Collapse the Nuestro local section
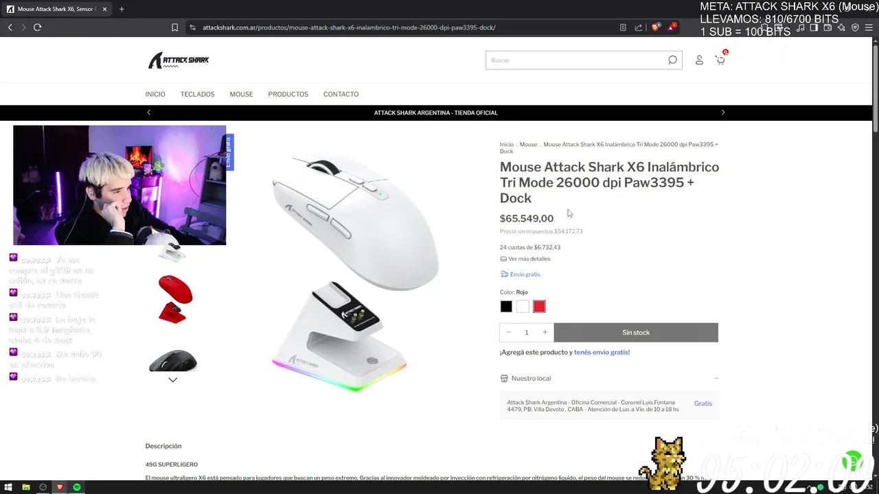Viewport: 879px width, 494px height. pyautogui.click(x=716, y=378)
